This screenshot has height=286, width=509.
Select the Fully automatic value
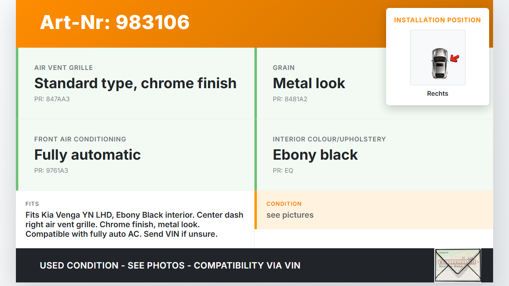click(87, 155)
